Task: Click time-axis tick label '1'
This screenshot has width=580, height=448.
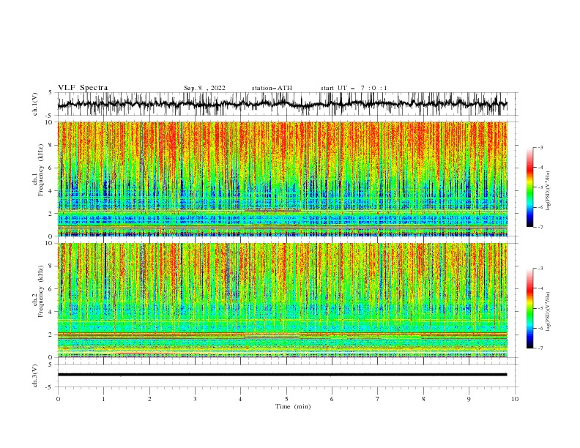Action: (103, 399)
